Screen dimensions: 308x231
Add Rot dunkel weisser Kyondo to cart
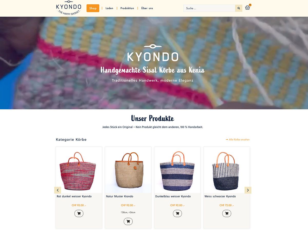point(79,214)
